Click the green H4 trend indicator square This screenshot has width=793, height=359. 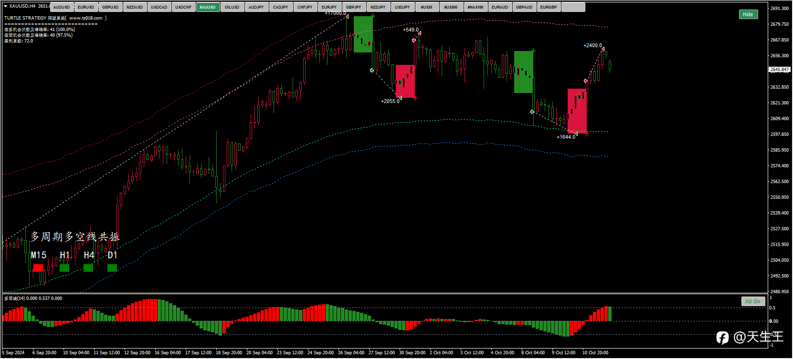(x=88, y=268)
